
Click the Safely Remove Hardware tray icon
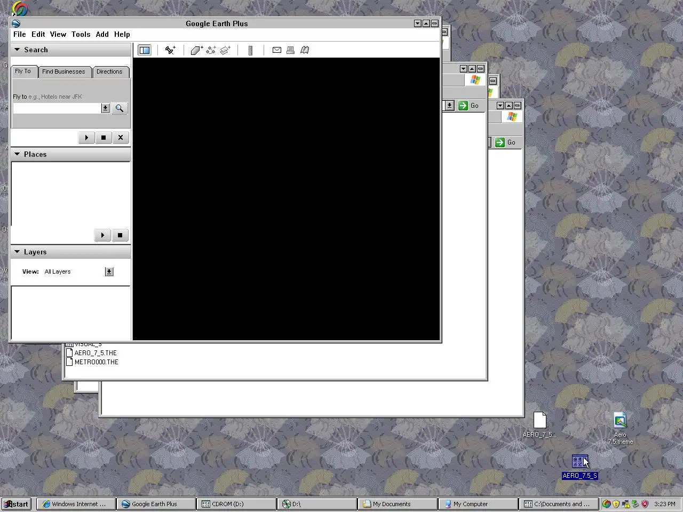coord(636,504)
